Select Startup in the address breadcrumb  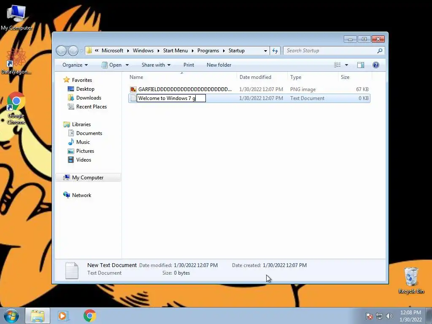pos(236,51)
